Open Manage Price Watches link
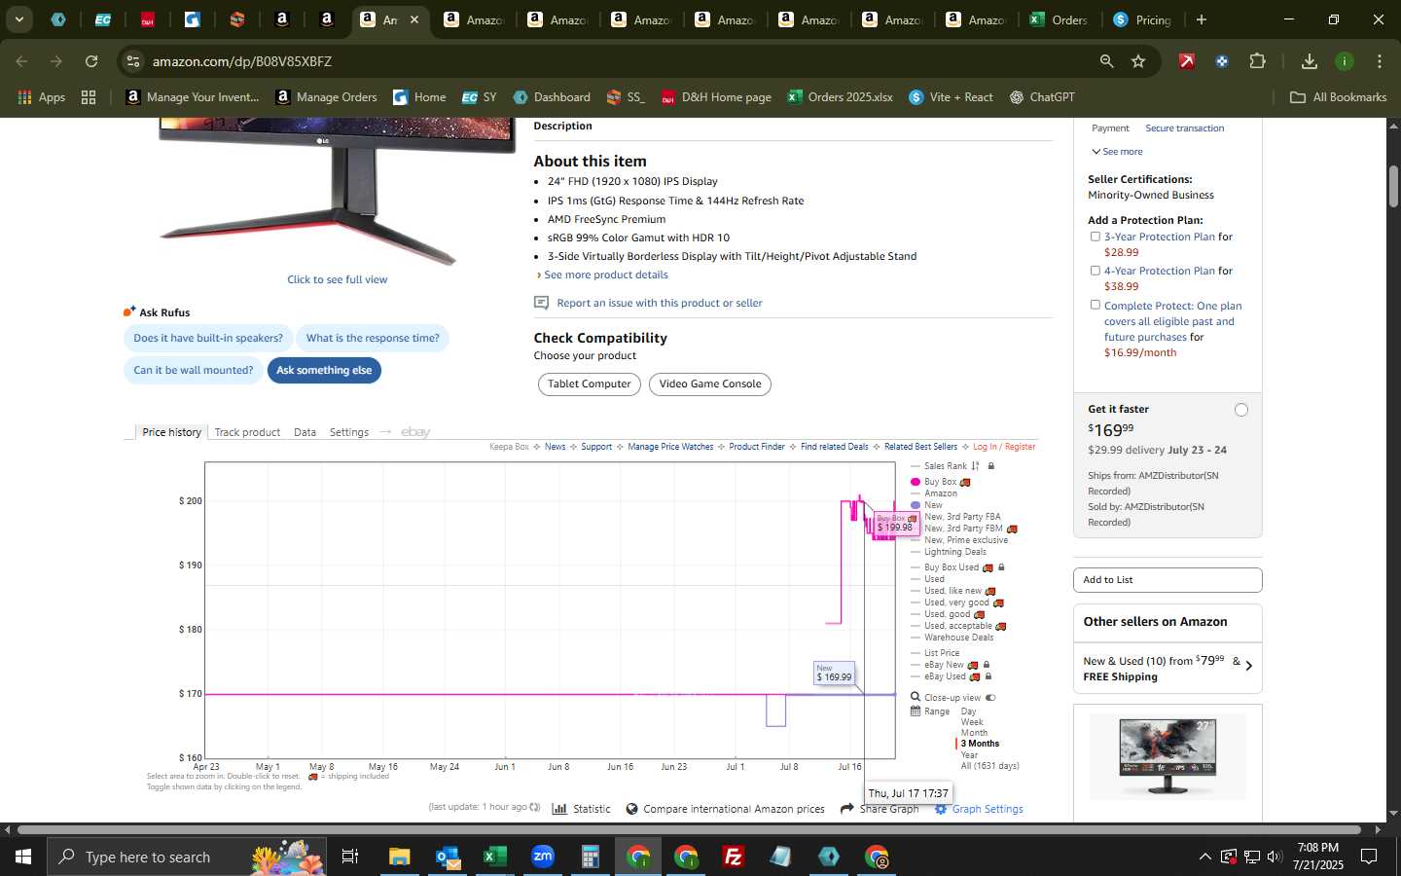Screen dimensions: 1401x876 tap(670, 447)
